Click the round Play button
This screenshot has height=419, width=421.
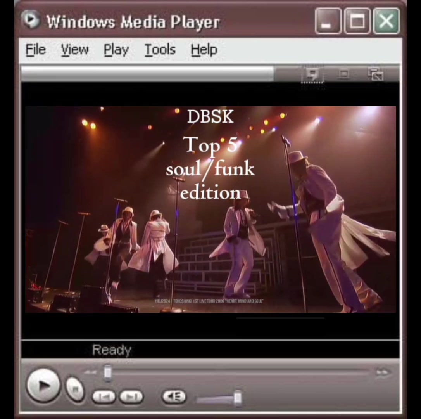coord(43,386)
